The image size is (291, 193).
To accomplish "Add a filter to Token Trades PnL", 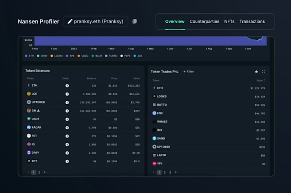I will [189, 71].
